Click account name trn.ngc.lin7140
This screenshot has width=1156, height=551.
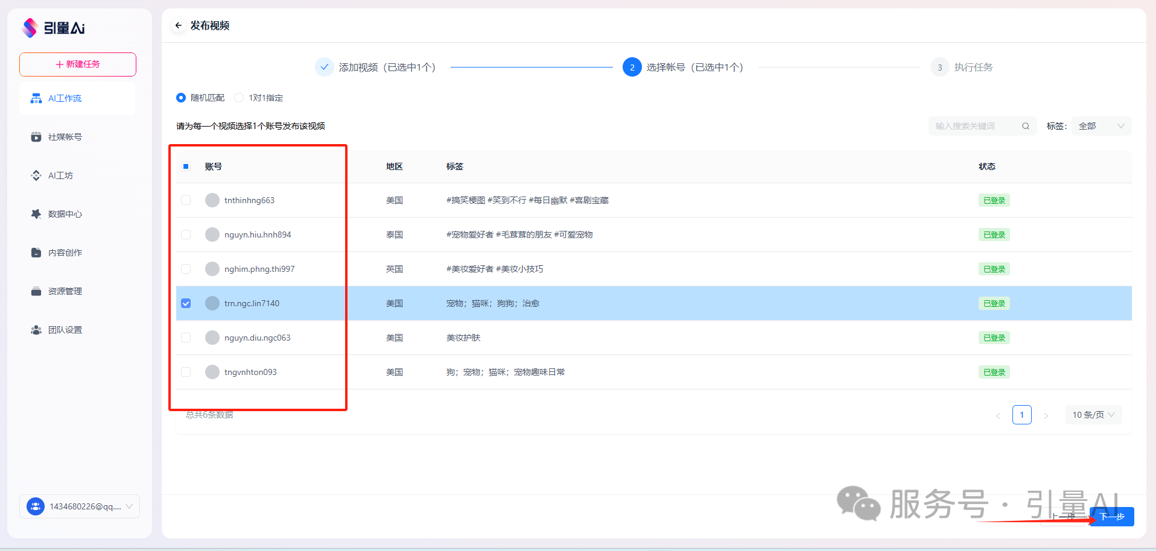click(x=252, y=303)
